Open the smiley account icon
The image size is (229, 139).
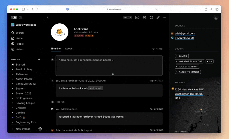coord(216,17)
